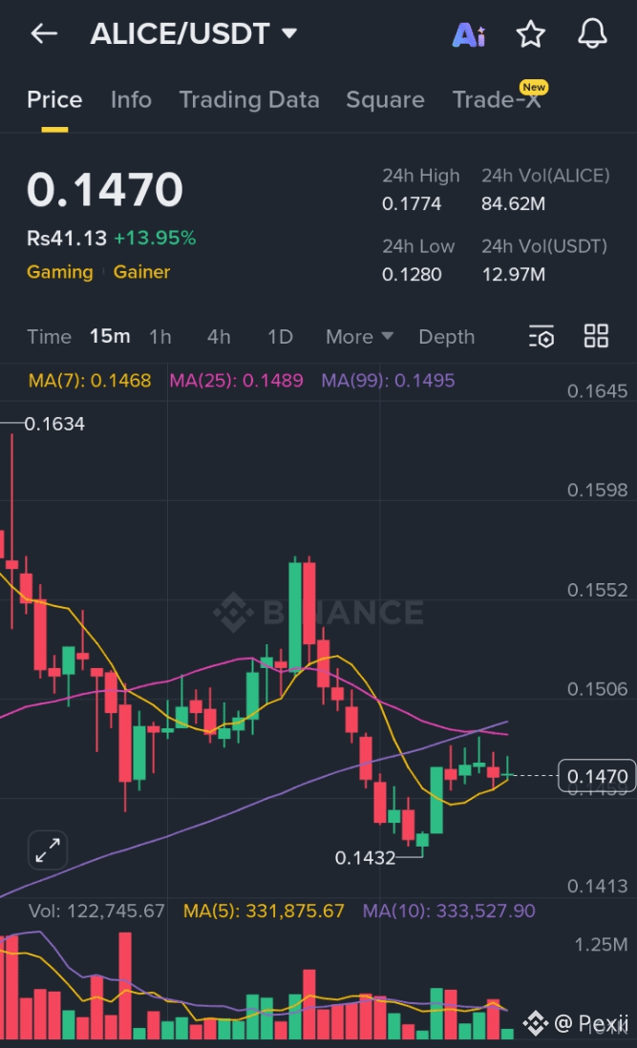Tap the 24h Vol(USDT) 12.97M value
This screenshot has height=1048, width=637.
click(x=514, y=275)
